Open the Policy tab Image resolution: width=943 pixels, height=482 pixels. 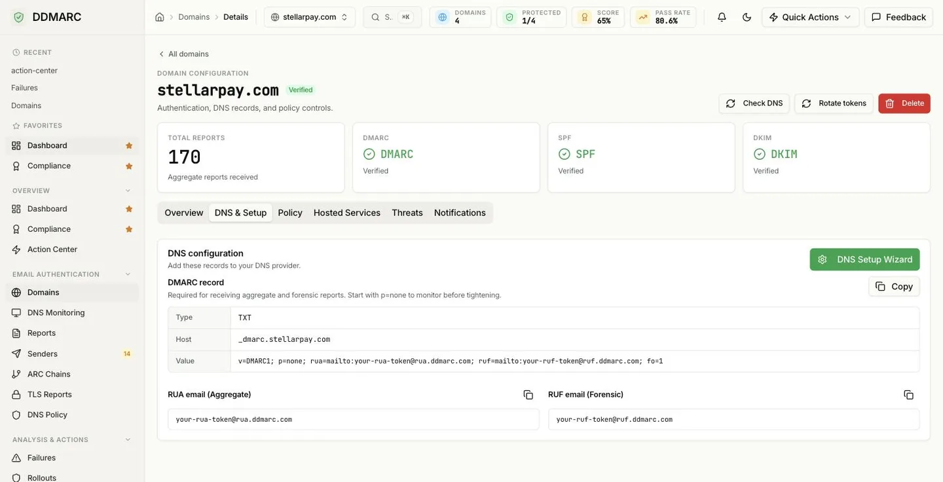coord(290,213)
